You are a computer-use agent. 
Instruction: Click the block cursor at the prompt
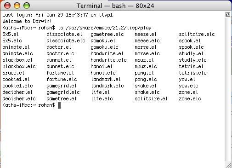coord(59,105)
